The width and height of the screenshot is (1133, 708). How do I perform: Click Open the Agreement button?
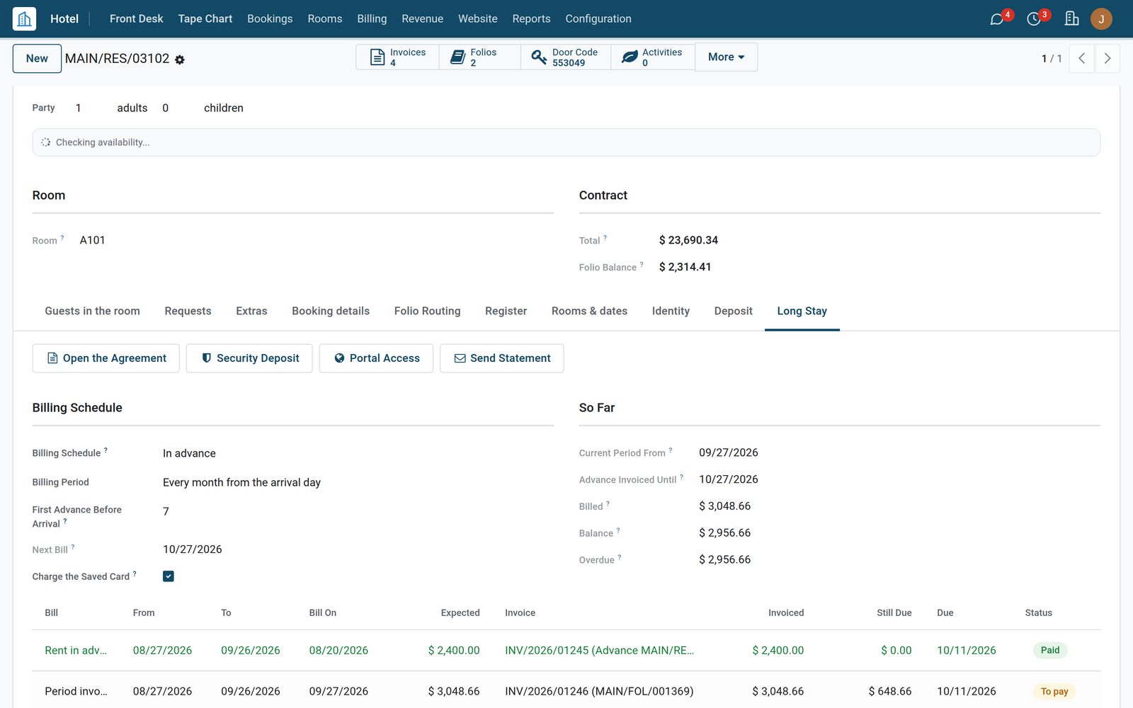click(106, 358)
